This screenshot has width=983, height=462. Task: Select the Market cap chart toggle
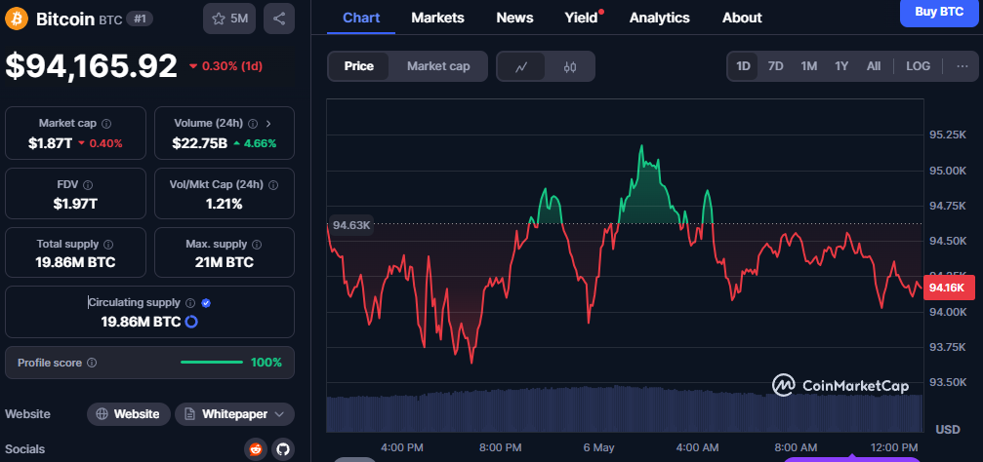click(x=438, y=66)
